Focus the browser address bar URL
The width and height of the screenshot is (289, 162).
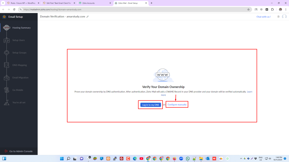(x=52, y=10)
